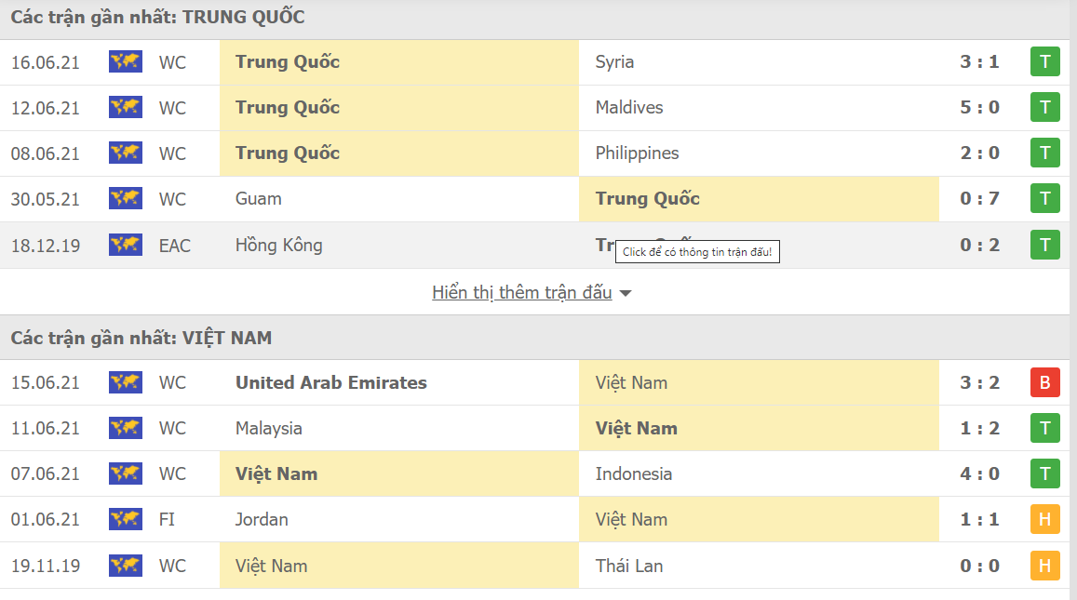The width and height of the screenshot is (1077, 600).
Task: Expand more matches with Hiển thị thêm trận đấu
Action: pos(521,293)
